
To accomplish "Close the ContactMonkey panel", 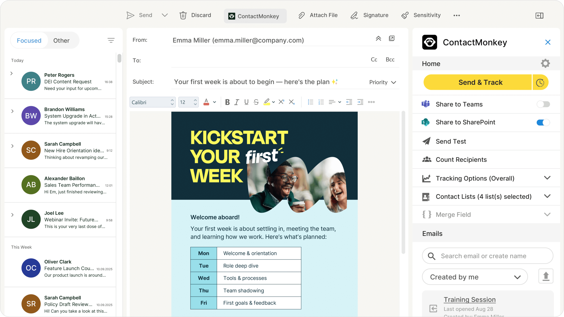I will [x=548, y=42].
